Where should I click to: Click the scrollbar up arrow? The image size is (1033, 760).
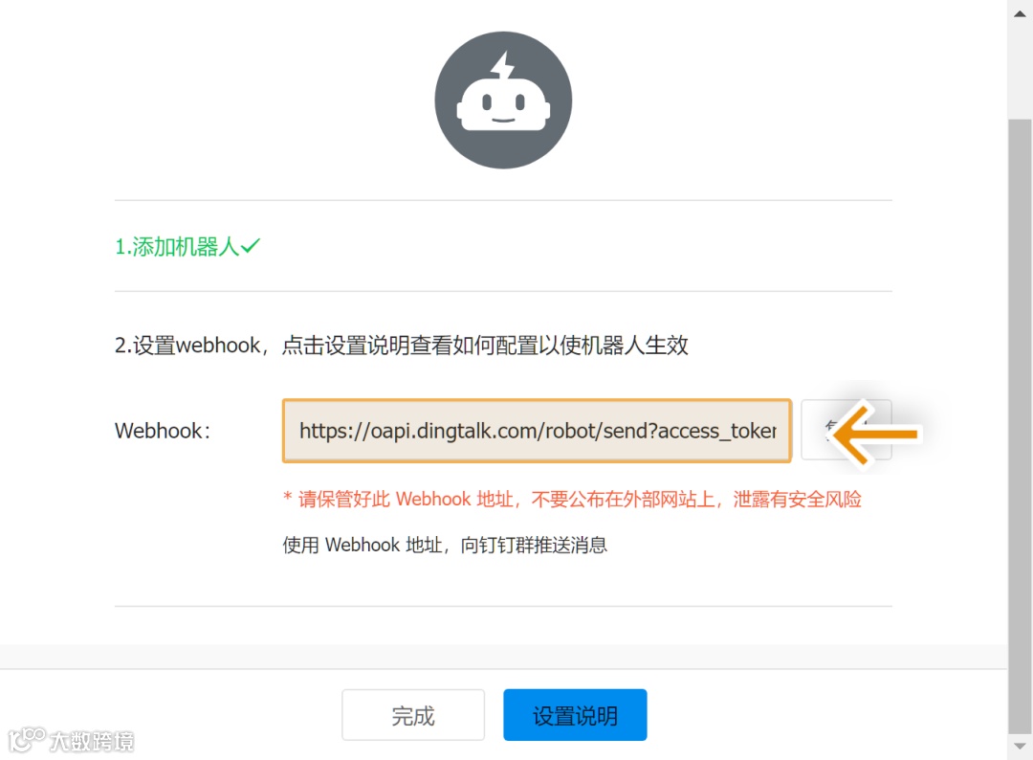click(1020, 13)
